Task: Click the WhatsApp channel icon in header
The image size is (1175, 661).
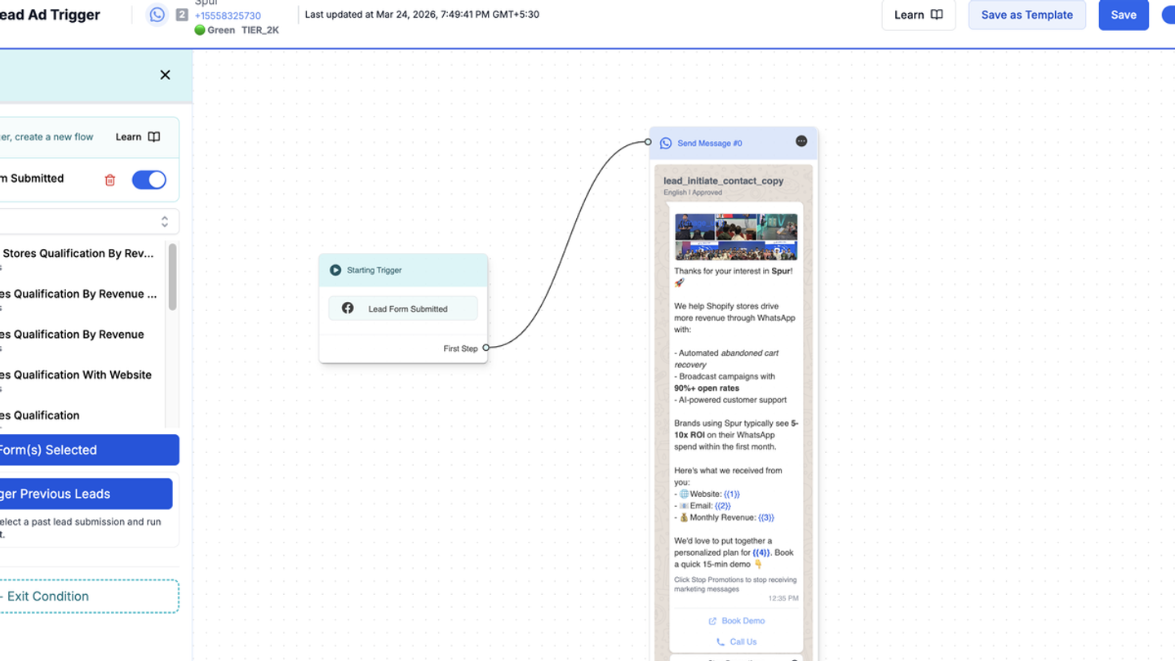Action: pyautogui.click(x=157, y=15)
